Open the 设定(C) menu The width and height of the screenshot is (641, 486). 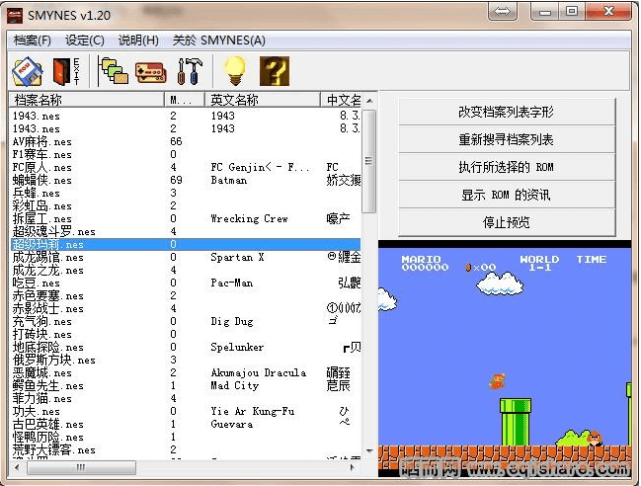[85, 40]
